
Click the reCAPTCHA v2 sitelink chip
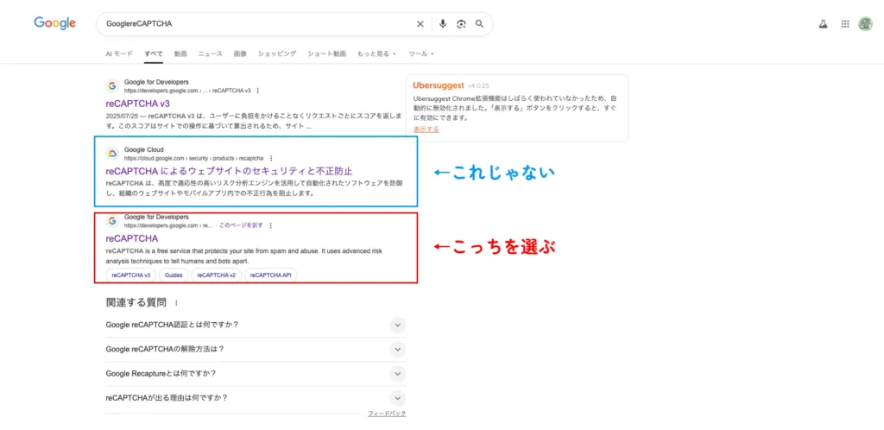216,275
